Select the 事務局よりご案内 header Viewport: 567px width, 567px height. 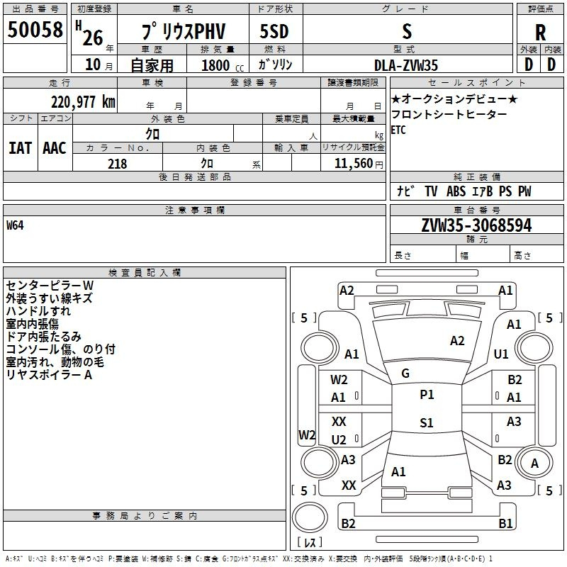point(145,516)
